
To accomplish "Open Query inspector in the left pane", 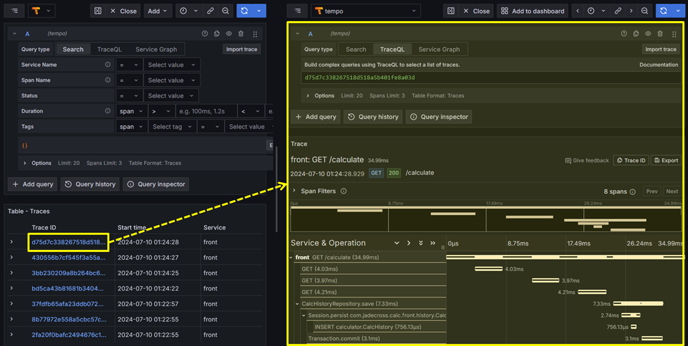I will point(156,184).
